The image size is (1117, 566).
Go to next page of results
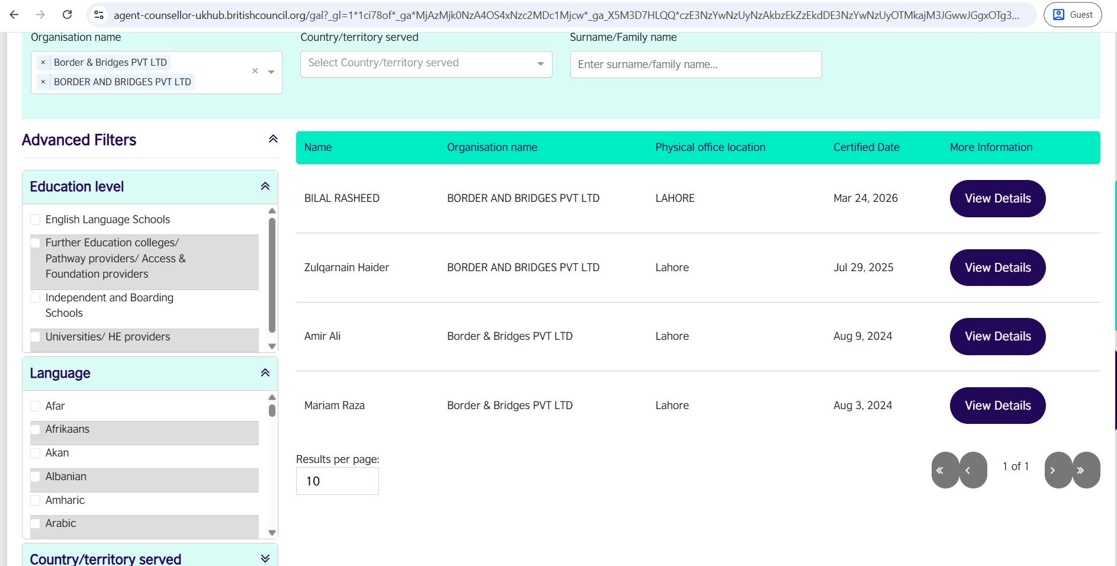[x=1058, y=470]
